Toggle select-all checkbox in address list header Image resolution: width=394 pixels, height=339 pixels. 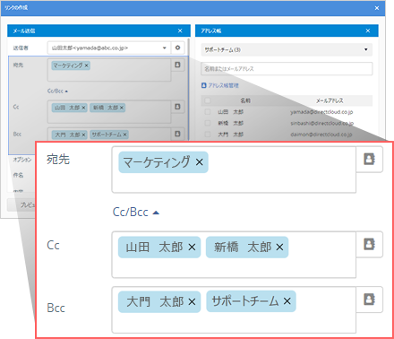tap(207, 100)
